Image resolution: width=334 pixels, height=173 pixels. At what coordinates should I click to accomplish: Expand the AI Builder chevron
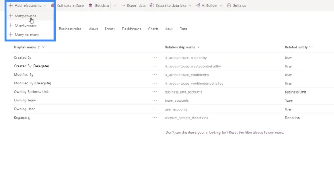(x=221, y=5)
